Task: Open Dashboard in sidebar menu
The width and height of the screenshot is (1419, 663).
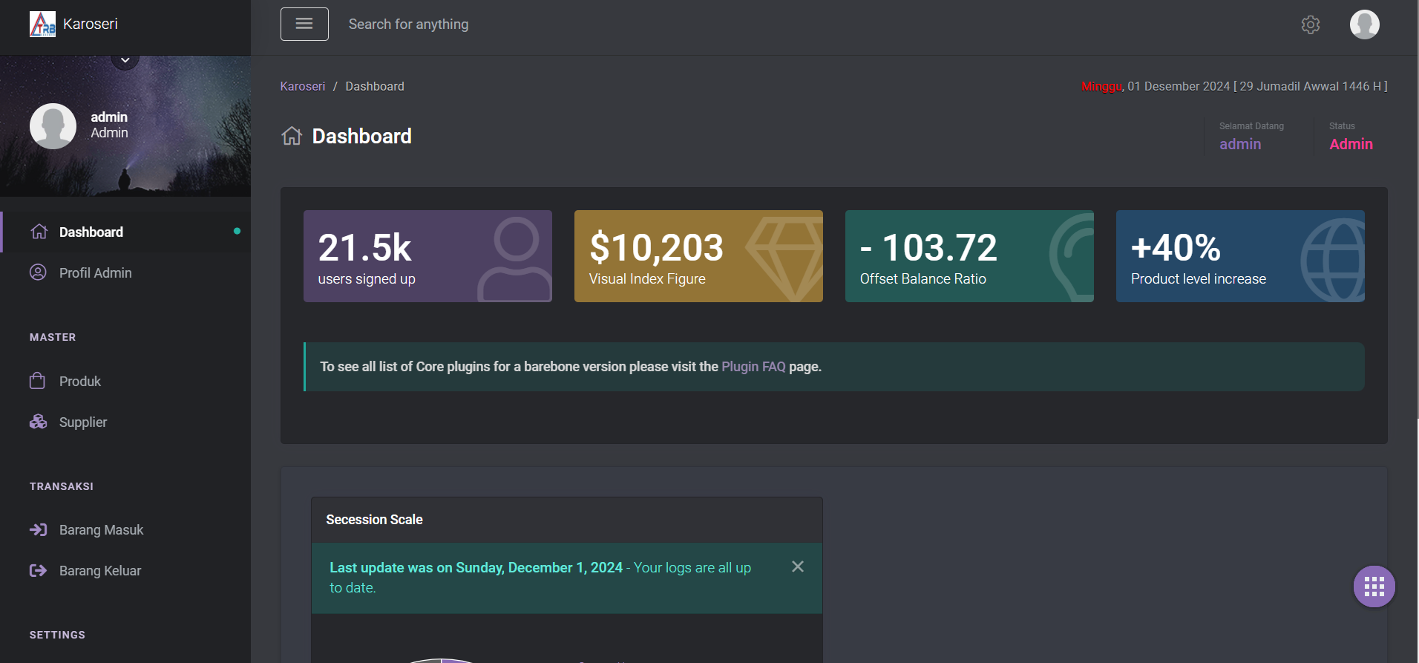Action: click(91, 232)
